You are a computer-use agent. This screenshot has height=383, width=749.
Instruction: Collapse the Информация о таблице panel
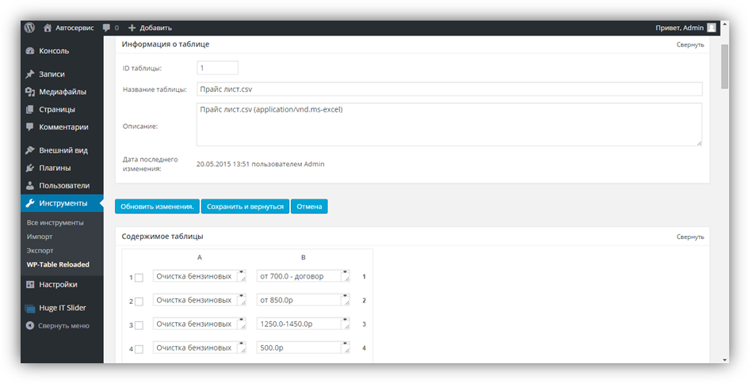pyautogui.click(x=690, y=44)
